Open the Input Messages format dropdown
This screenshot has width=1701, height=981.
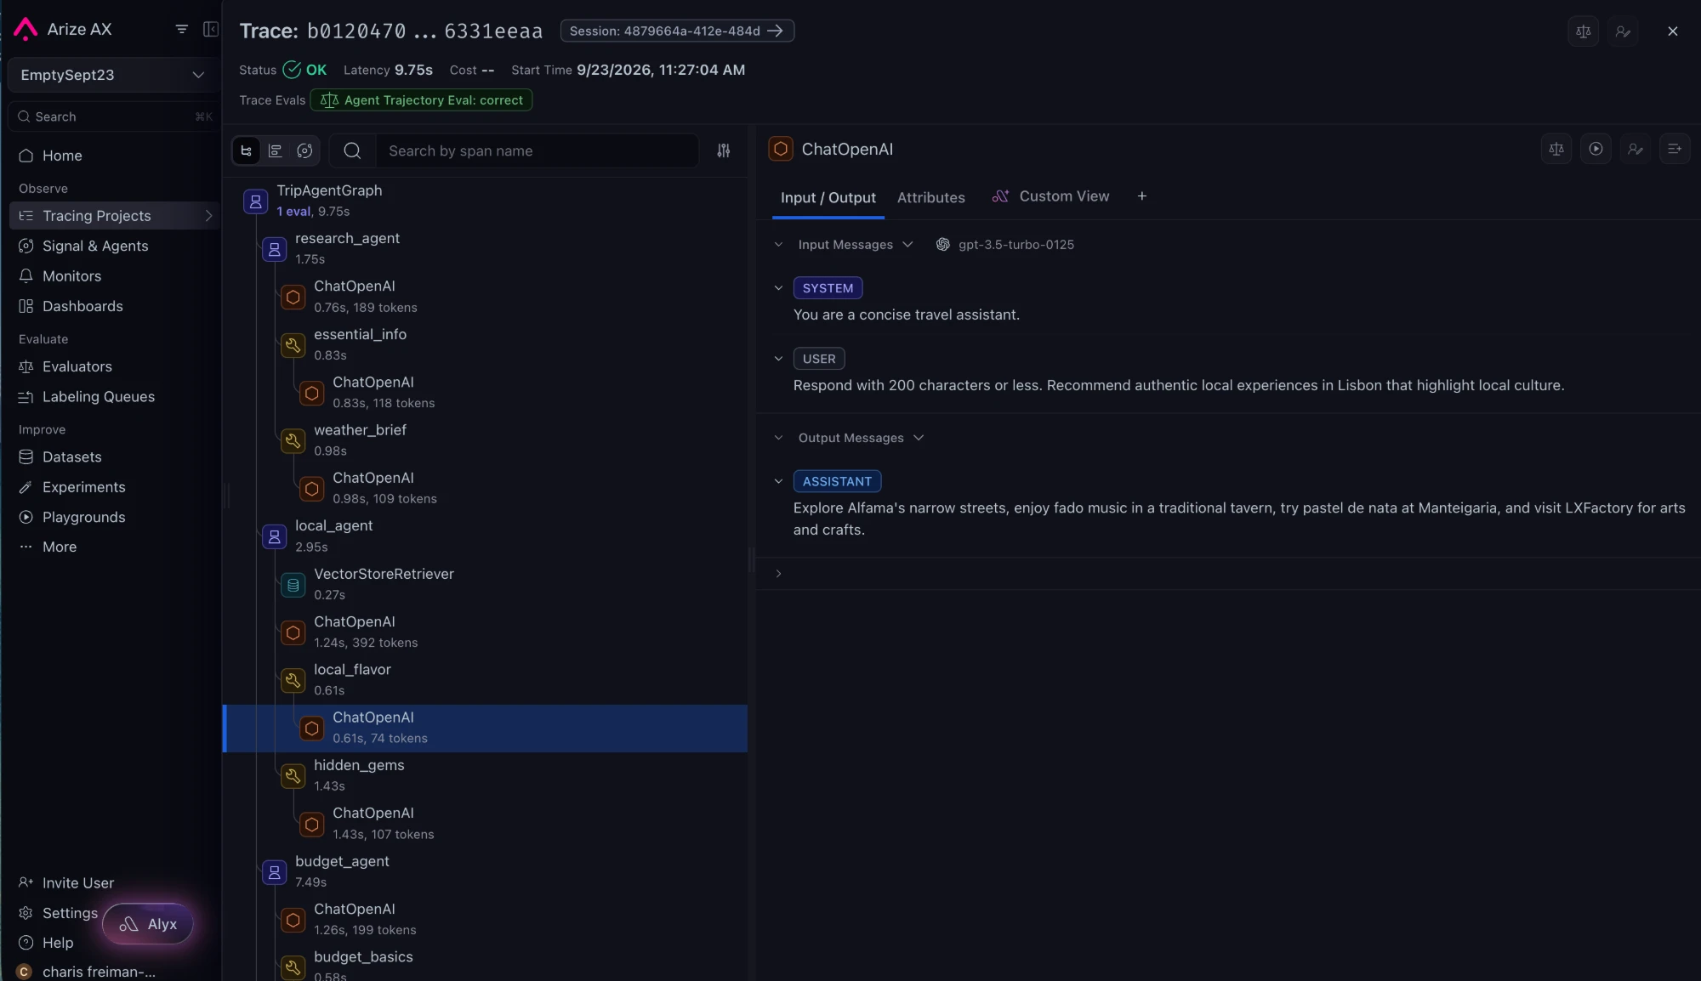pos(855,245)
